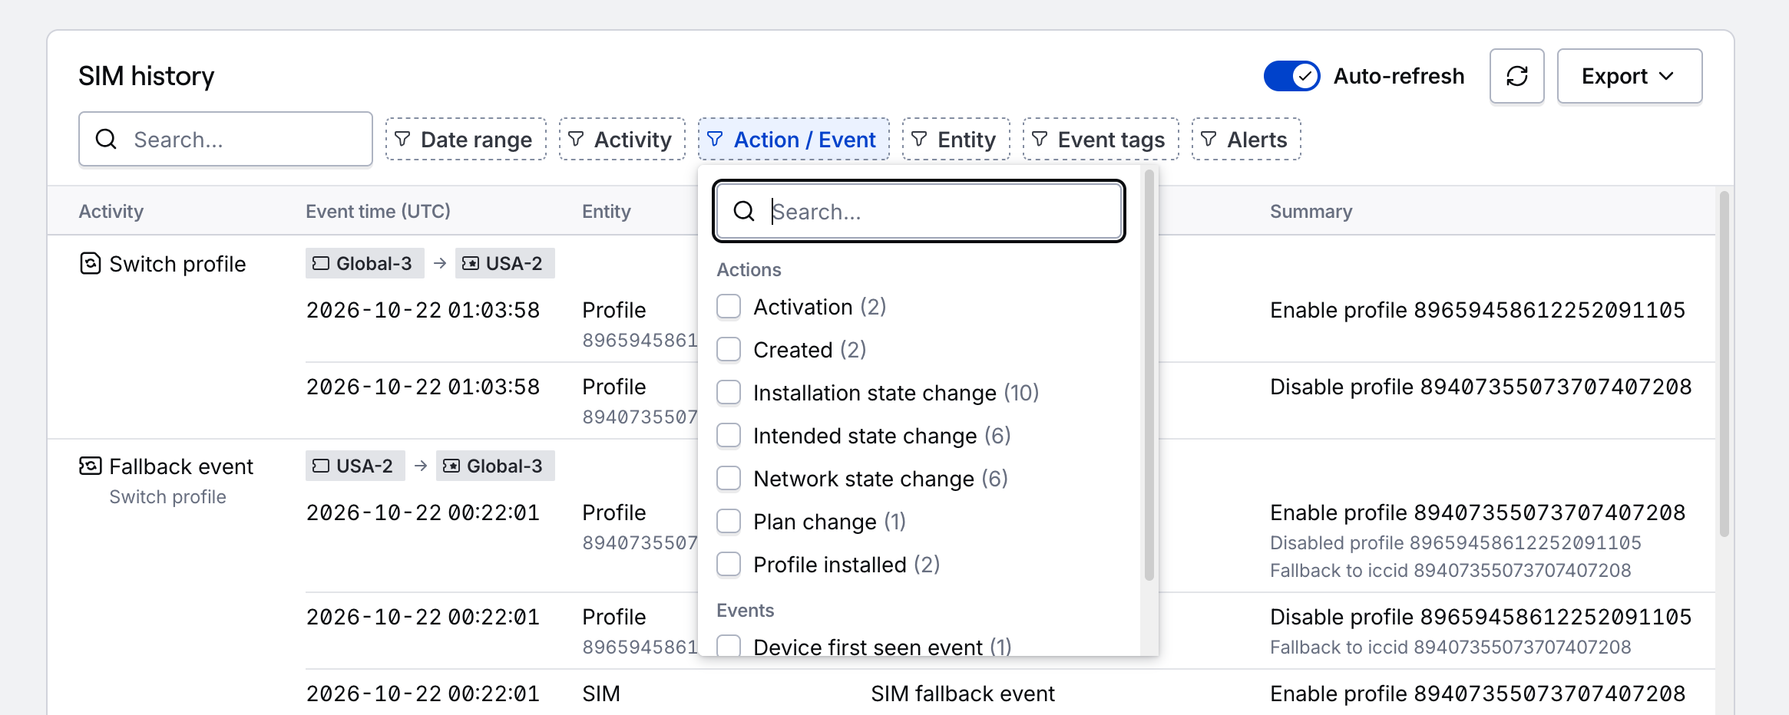The height and width of the screenshot is (715, 1789).
Task: Click the Activity column header
Action: pos(111,211)
